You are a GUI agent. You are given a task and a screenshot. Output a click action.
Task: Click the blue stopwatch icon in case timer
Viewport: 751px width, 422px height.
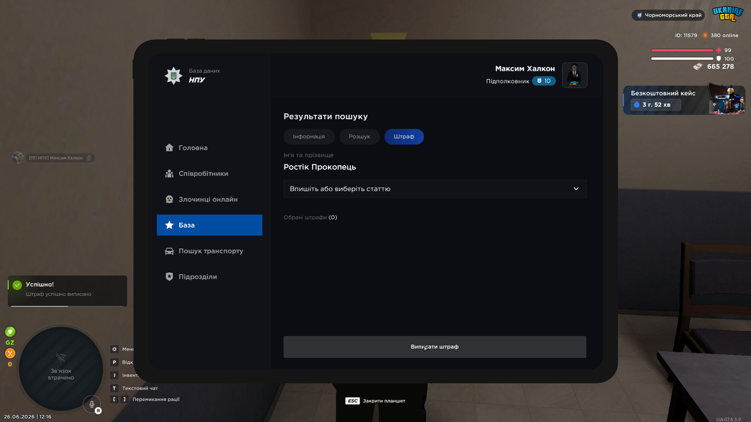tap(637, 105)
